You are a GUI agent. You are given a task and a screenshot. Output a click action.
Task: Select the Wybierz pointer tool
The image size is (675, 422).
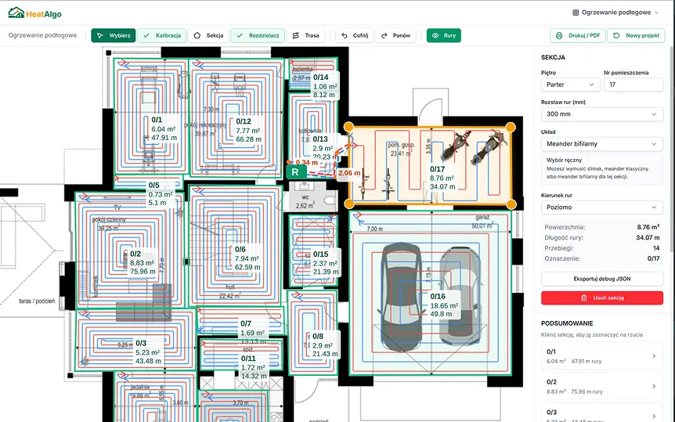(x=113, y=35)
